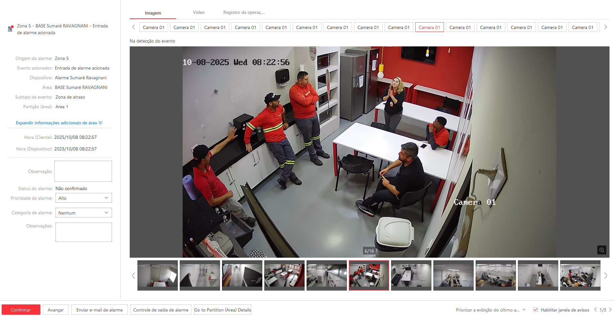Switch to the Vídeo tab

pyautogui.click(x=198, y=13)
